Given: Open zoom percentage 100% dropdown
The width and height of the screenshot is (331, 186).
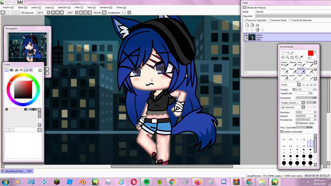Looking at the screenshot, I should (x=48, y=13).
